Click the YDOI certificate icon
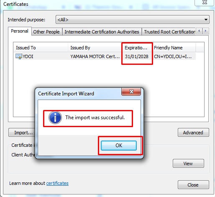The width and height of the screenshot is (215, 197). [19, 56]
